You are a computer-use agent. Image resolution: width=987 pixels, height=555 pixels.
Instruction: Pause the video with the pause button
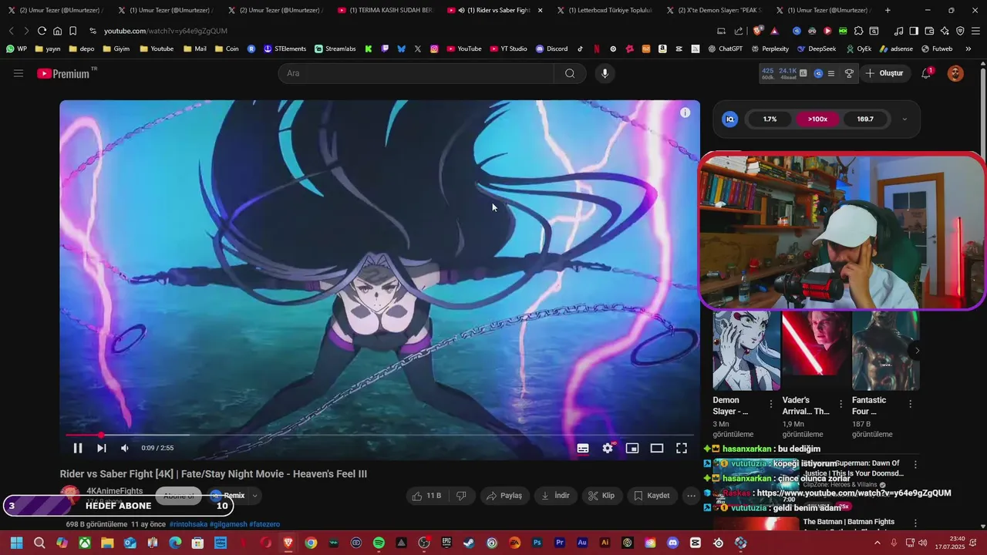click(x=78, y=448)
